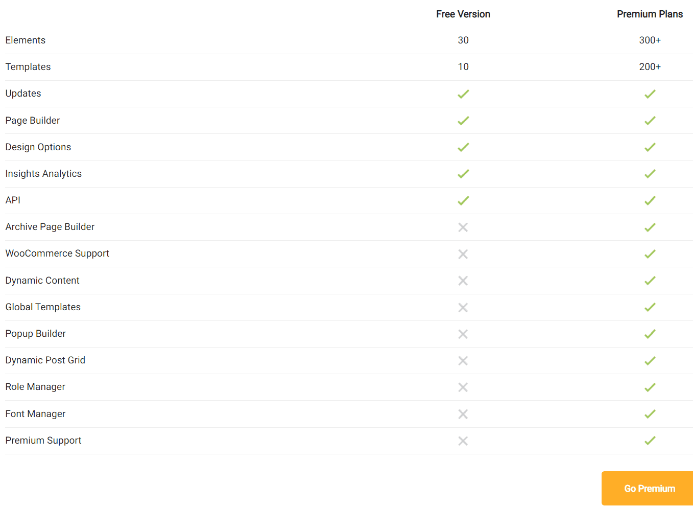The height and width of the screenshot is (530, 693).
Task: Click the Free Version checkmark for Insights Analytics
Action: (463, 174)
